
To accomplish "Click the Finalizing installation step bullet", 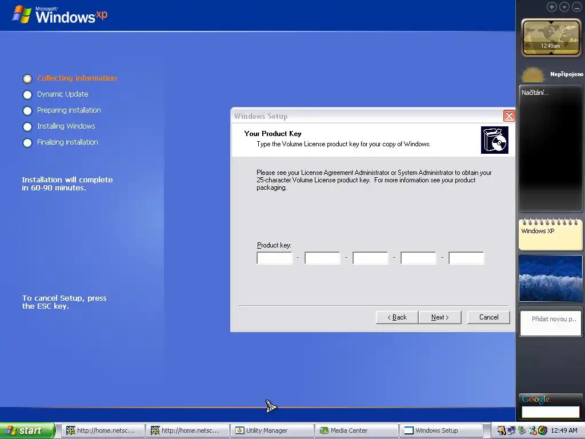I will click(x=27, y=143).
